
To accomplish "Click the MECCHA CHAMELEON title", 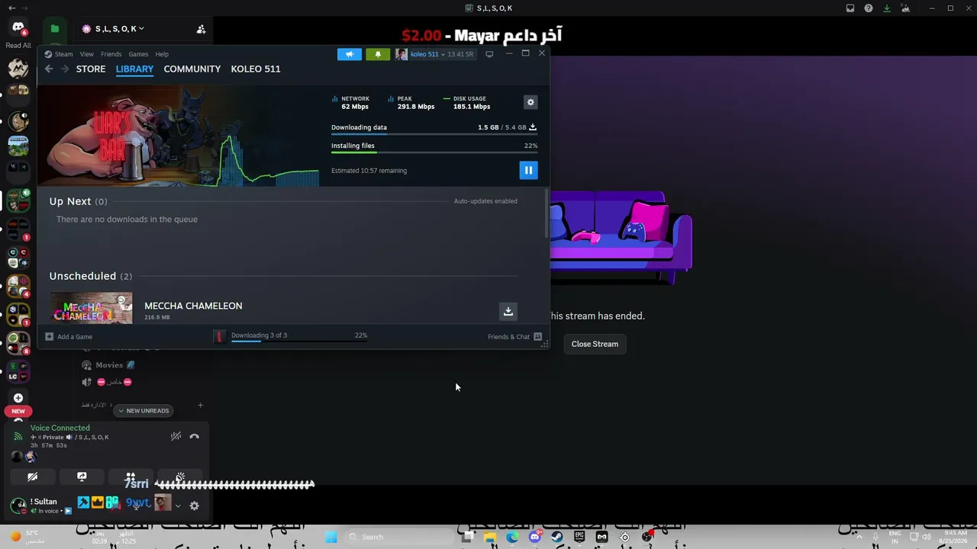I will [193, 306].
